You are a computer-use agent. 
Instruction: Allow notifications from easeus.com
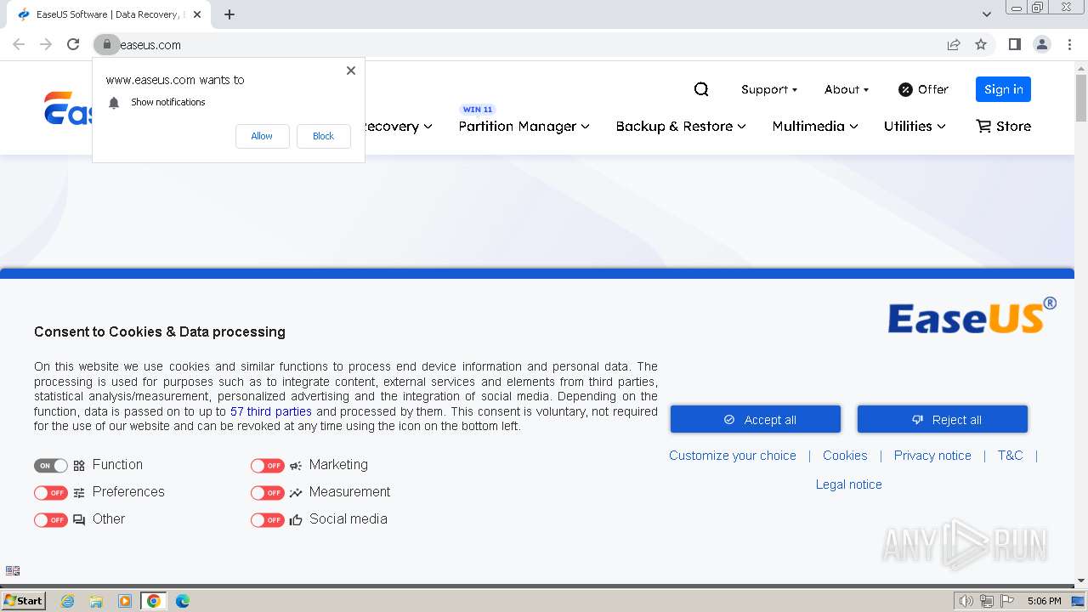pos(262,136)
